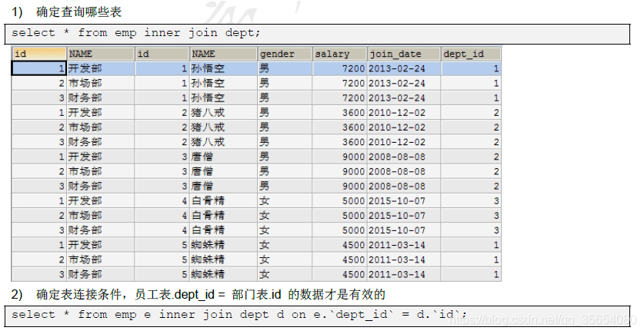Click date 2008-08-08 in 财务部 唐僧 row
Screen dimensions: 644x334
click(x=397, y=186)
